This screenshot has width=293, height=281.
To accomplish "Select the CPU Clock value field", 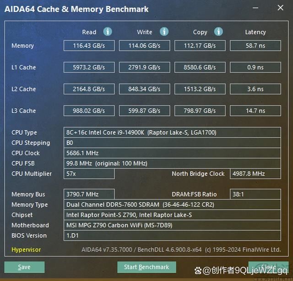I will [x=172, y=153].
